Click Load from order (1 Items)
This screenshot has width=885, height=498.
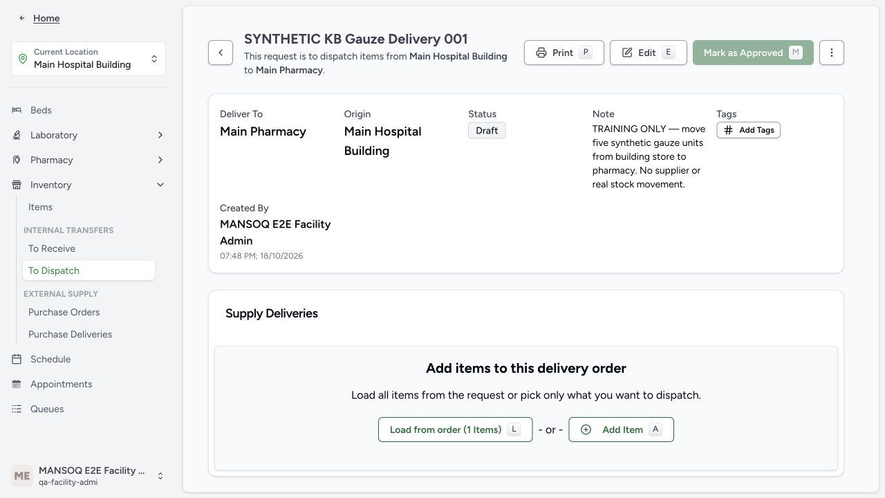pyautogui.click(x=455, y=430)
